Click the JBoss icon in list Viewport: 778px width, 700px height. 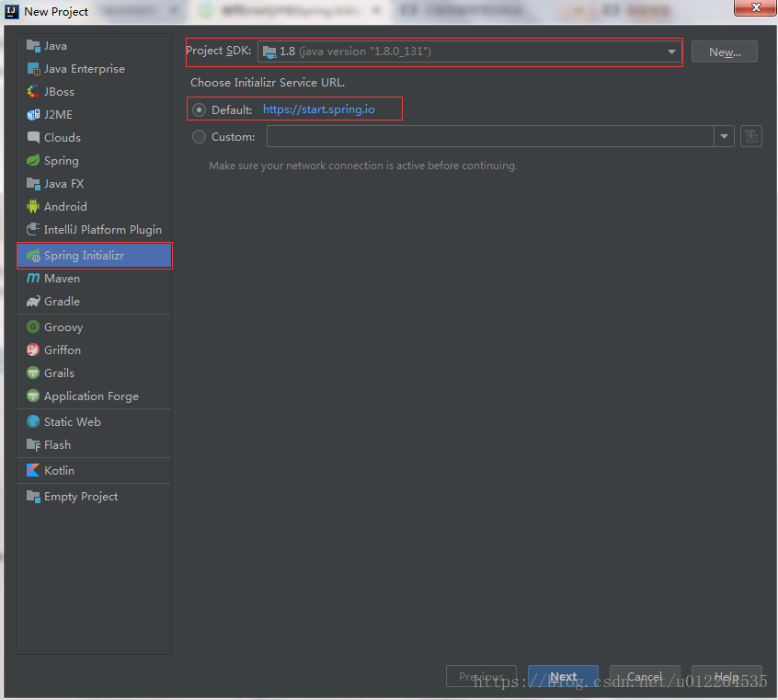pos(33,91)
